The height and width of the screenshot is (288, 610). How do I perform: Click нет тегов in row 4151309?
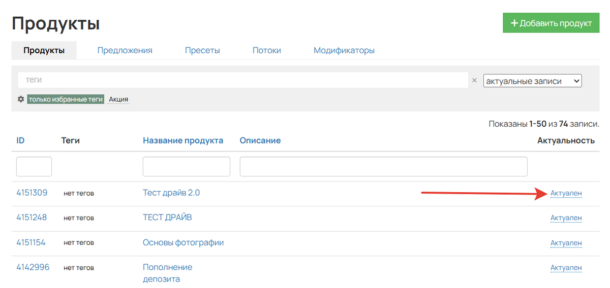[x=79, y=193]
